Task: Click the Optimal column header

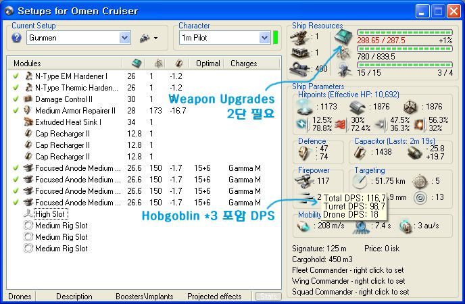Action: coord(208,64)
